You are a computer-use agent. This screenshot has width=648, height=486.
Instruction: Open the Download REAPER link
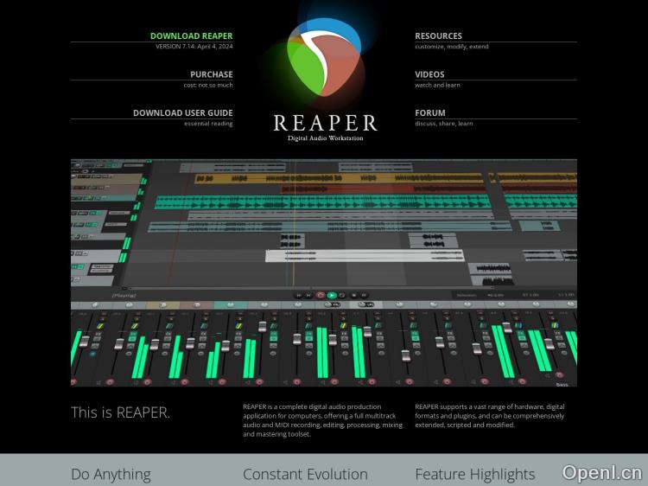point(191,36)
